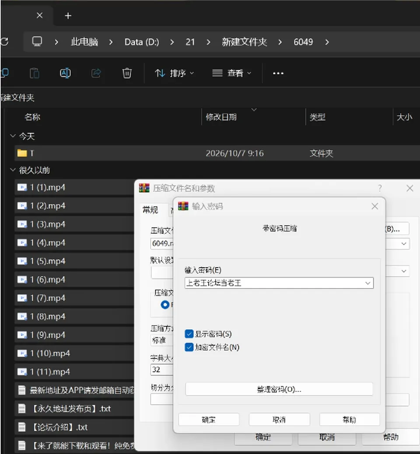Click 确定 in the 输入密码 dialog
The image size is (420, 454).
point(209,419)
